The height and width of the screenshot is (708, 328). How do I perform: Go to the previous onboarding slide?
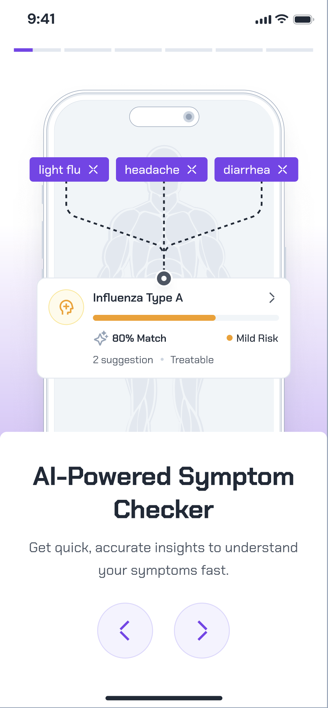[x=125, y=630]
